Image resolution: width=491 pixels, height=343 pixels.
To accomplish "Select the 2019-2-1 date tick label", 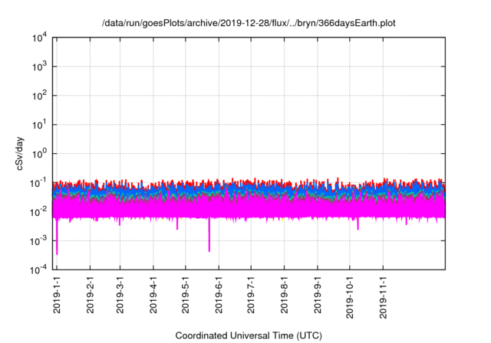I will pos(90,296).
